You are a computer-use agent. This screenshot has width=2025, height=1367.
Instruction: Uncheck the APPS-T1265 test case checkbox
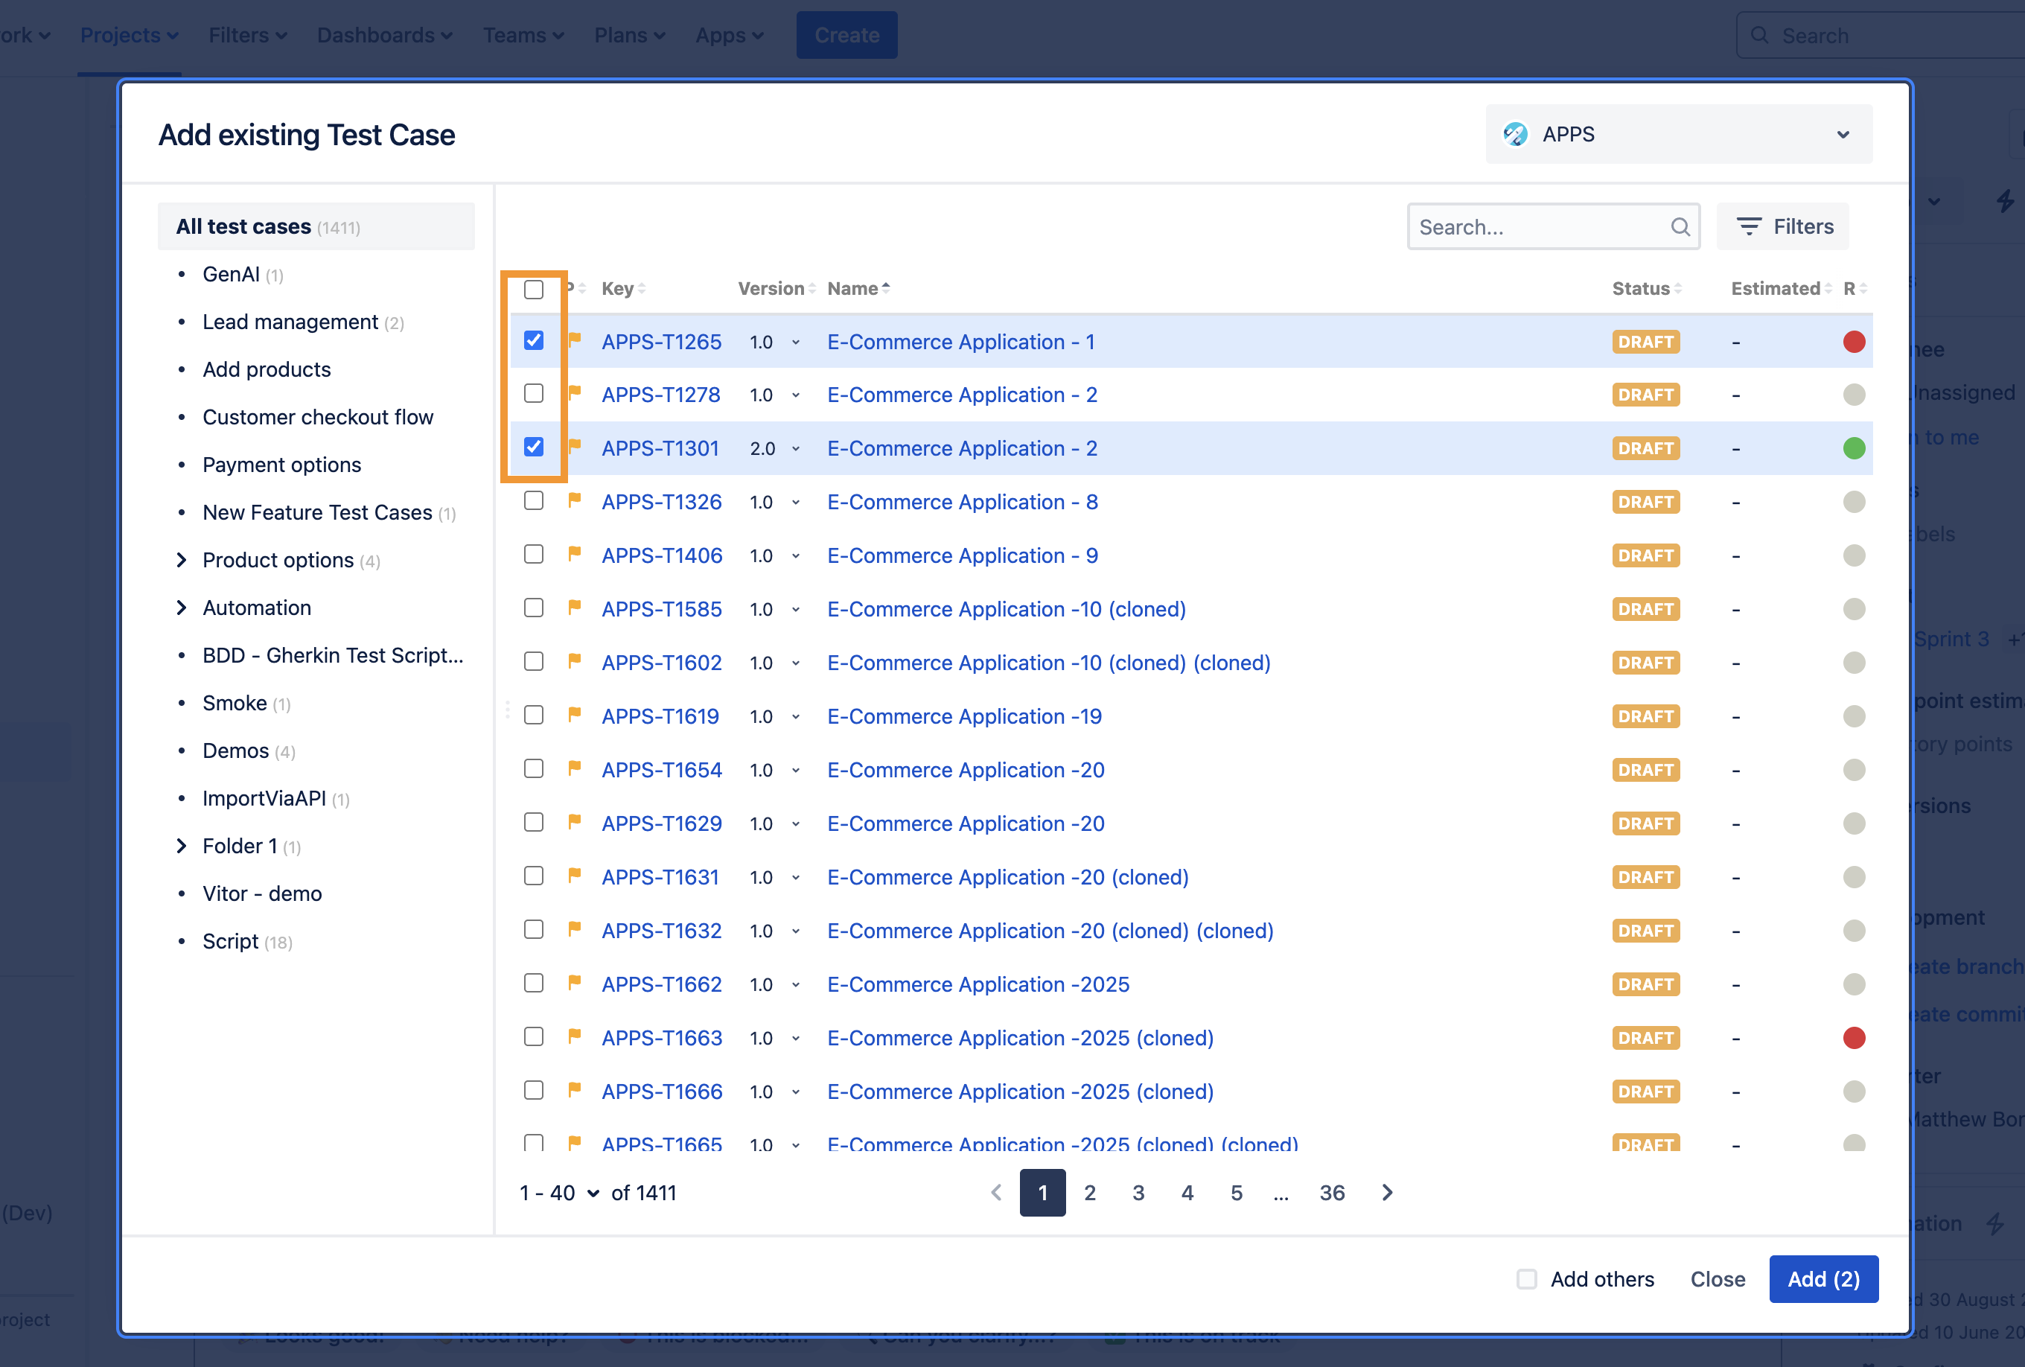[x=533, y=341]
